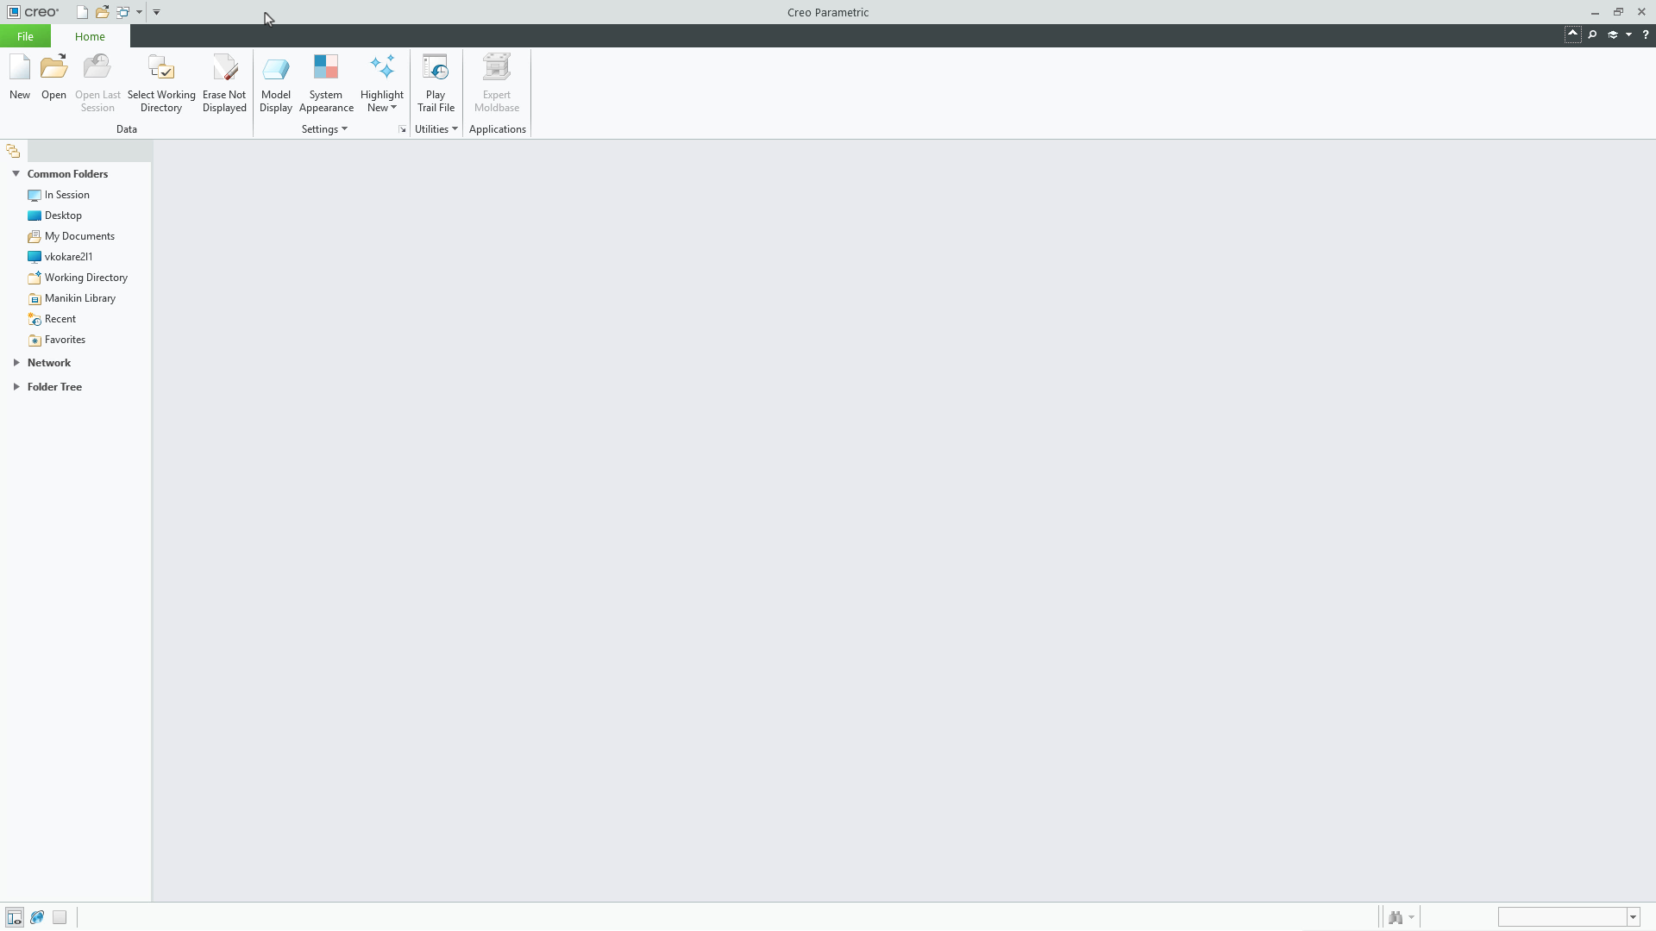Toggle the browser display icon in status bar
This screenshot has height=931, width=1656.
37,917
